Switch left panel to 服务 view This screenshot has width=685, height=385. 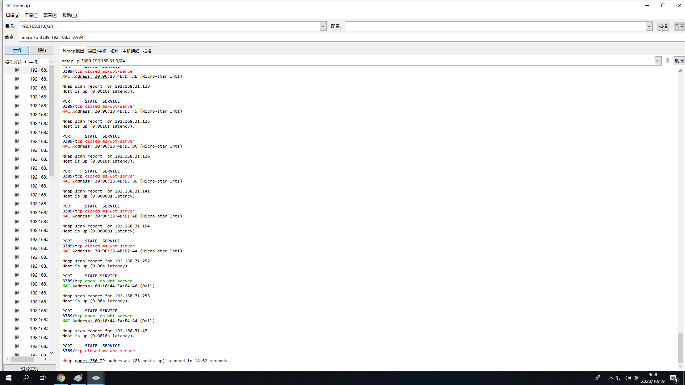[42, 50]
